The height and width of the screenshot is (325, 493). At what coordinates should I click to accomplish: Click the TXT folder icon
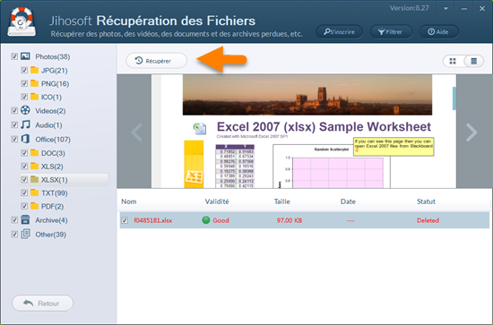click(x=35, y=192)
